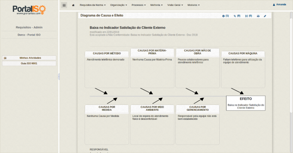
Task: Select the Efeito box
Action: pyautogui.click(x=246, y=103)
